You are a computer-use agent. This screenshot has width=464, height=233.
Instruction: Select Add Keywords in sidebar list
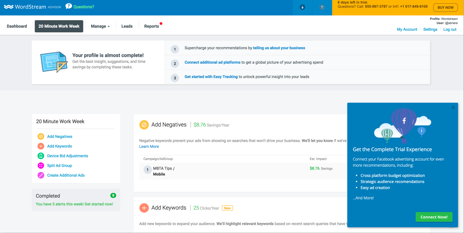[59, 146]
